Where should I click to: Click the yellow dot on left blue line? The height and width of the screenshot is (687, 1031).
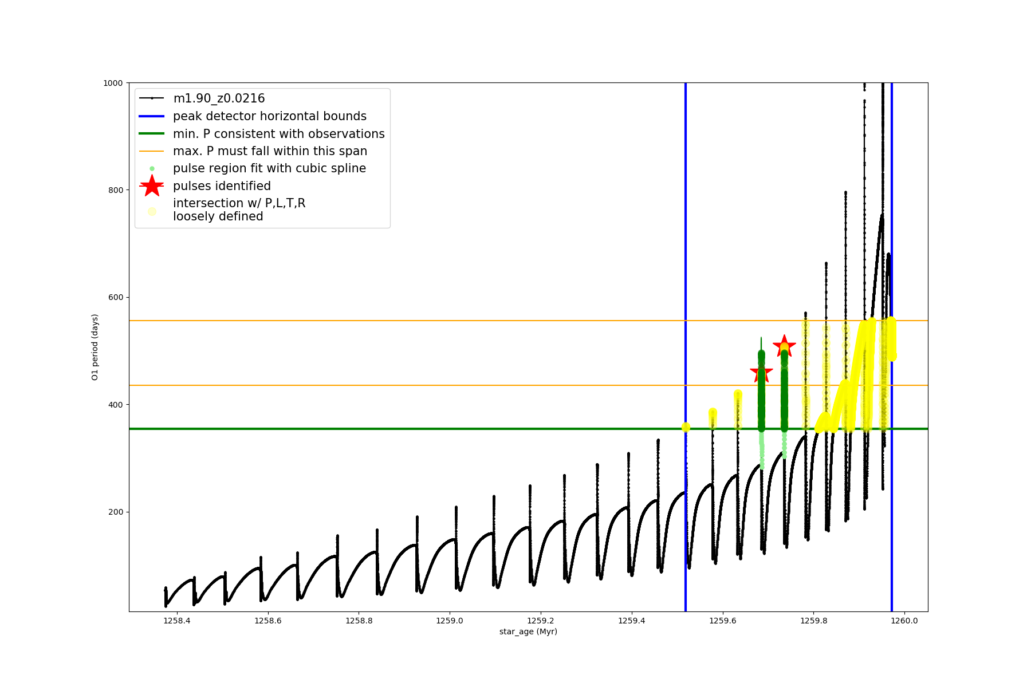click(686, 427)
